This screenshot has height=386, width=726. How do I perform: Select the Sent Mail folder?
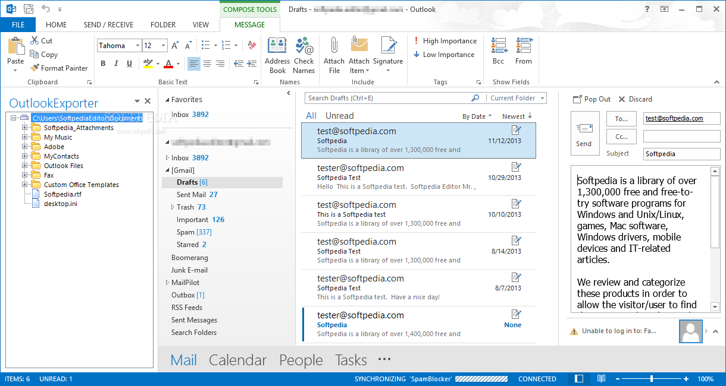[x=191, y=195]
